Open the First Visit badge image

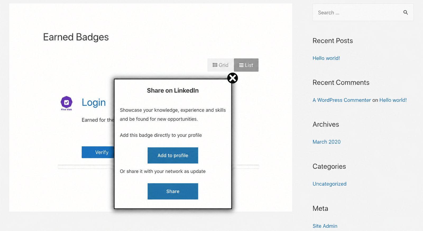pos(66,103)
